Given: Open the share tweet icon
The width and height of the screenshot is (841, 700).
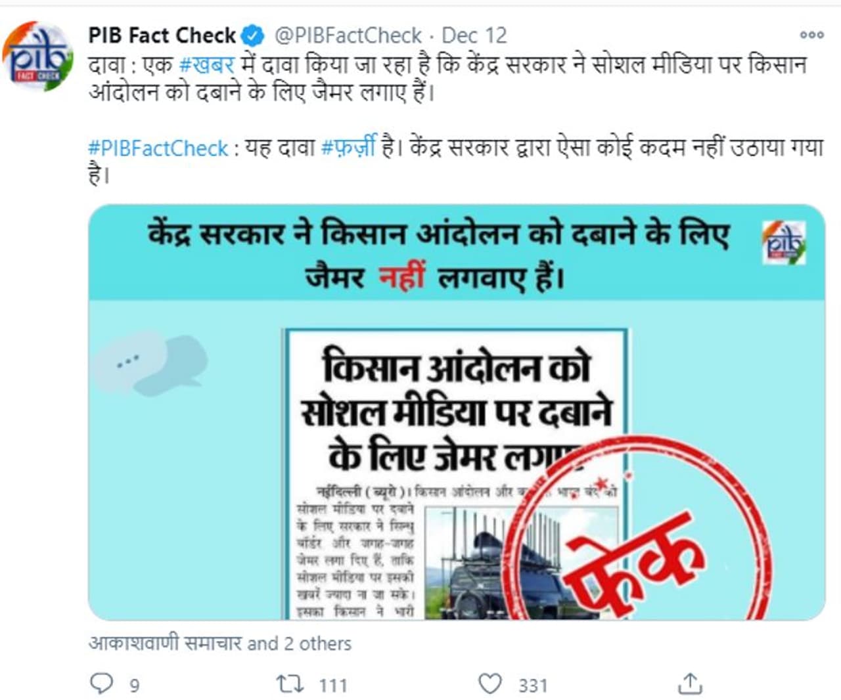Looking at the screenshot, I should click(690, 684).
